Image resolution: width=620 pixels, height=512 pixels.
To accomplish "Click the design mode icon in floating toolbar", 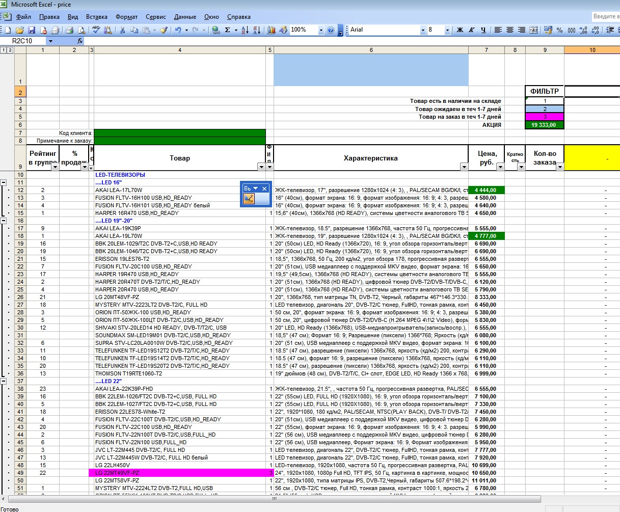I will (249, 199).
